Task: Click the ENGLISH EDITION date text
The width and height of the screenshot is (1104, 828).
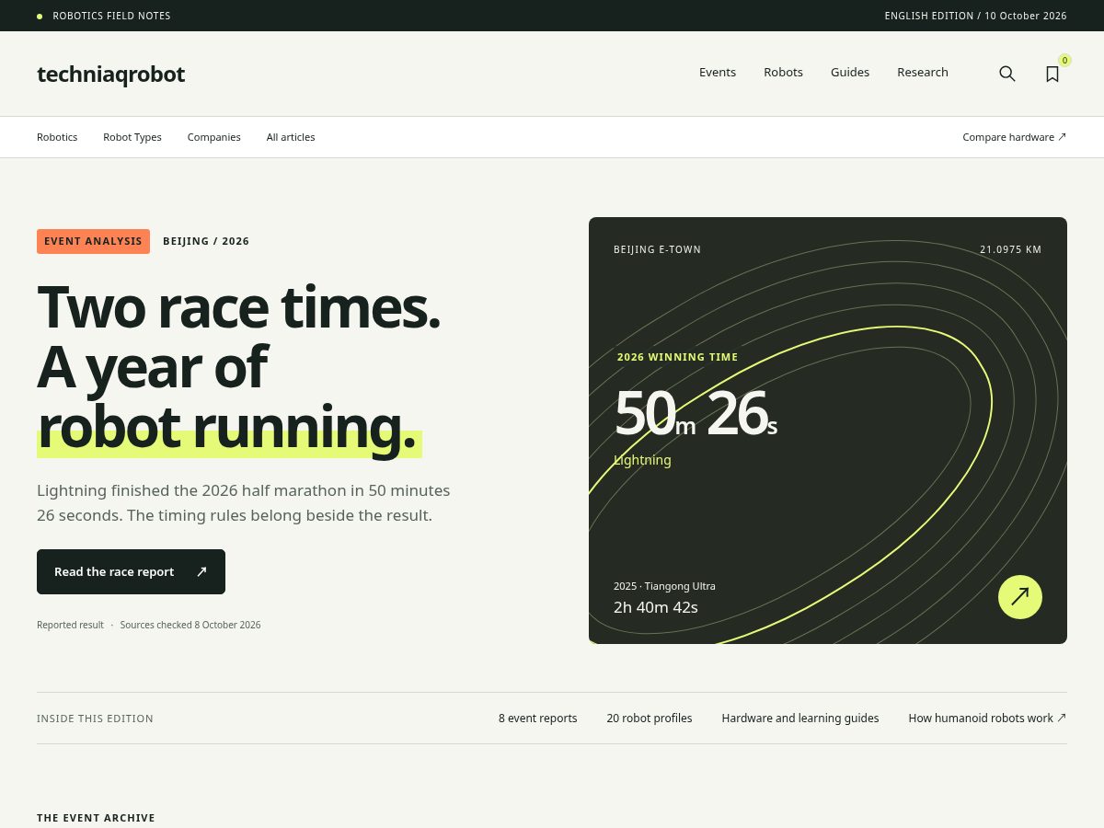Action: tap(976, 16)
